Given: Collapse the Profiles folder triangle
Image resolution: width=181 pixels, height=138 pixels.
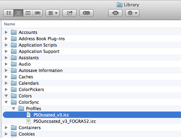Looking at the screenshot, I should coord(14,108).
